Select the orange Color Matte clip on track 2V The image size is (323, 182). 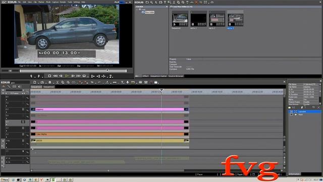[x=110, y=134]
